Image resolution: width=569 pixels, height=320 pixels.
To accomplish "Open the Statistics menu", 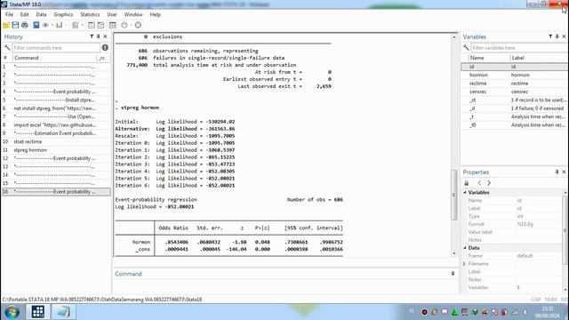I will coord(90,14).
